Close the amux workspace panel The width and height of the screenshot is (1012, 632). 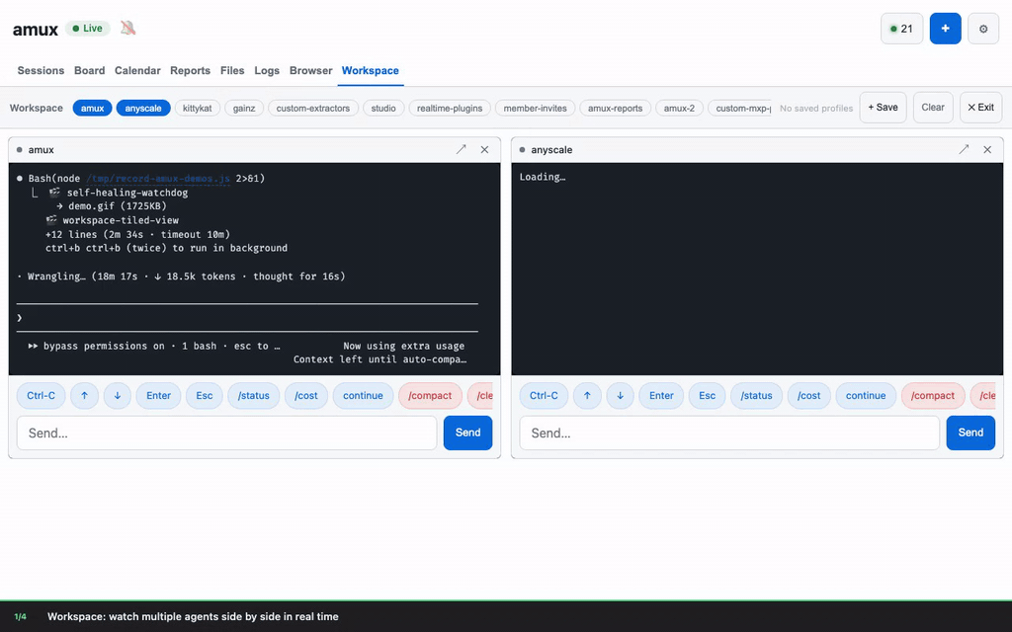[484, 150]
